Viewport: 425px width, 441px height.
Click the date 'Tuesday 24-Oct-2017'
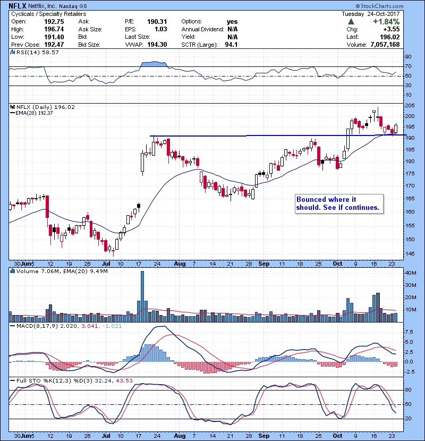pyautogui.click(x=371, y=14)
